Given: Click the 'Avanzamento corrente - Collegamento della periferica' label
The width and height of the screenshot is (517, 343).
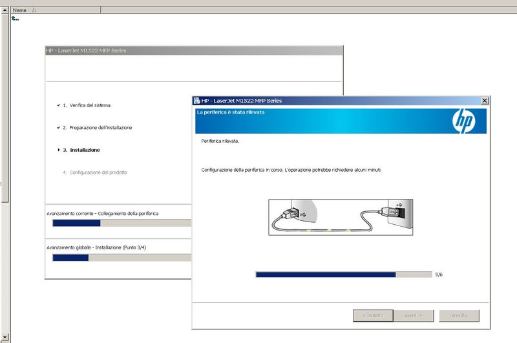Looking at the screenshot, I should pos(103,214).
